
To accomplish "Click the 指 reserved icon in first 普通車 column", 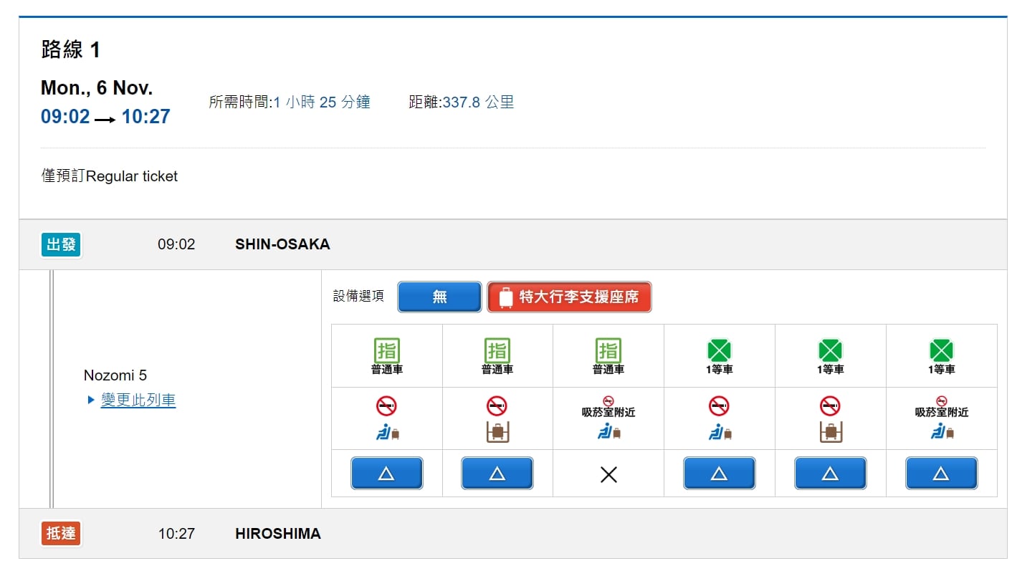I will pyautogui.click(x=386, y=350).
